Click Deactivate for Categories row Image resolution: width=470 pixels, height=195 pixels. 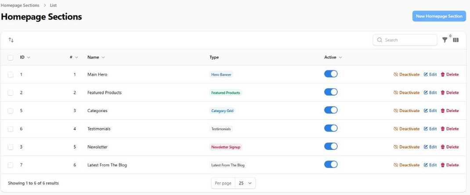coord(406,111)
